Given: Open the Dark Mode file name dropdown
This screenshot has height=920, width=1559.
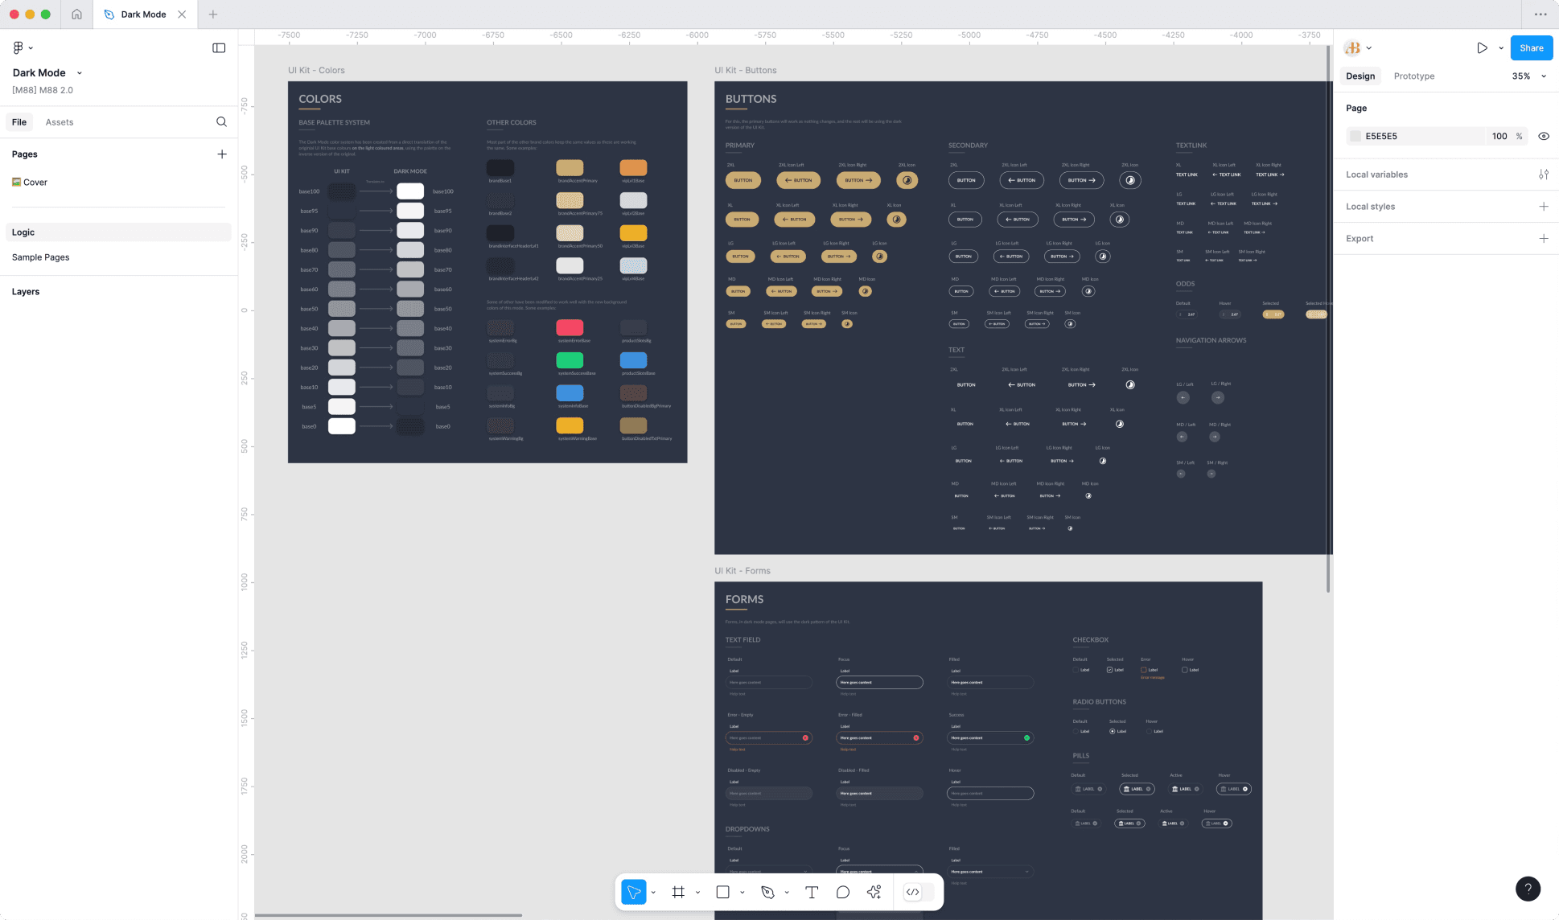Looking at the screenshot, I should click(x=79, y=72).
